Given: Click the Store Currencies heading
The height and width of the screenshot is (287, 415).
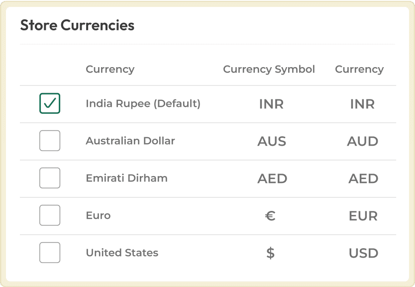Looking at the screenshot, I should pyautogui.click(x=77, y=25).
